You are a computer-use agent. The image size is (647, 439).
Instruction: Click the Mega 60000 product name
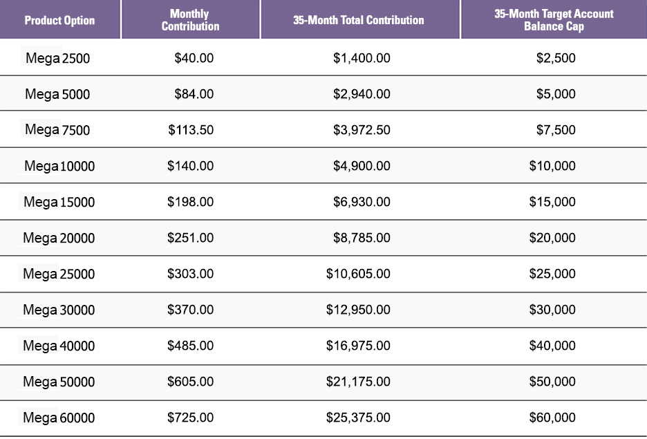pos(59,417)
